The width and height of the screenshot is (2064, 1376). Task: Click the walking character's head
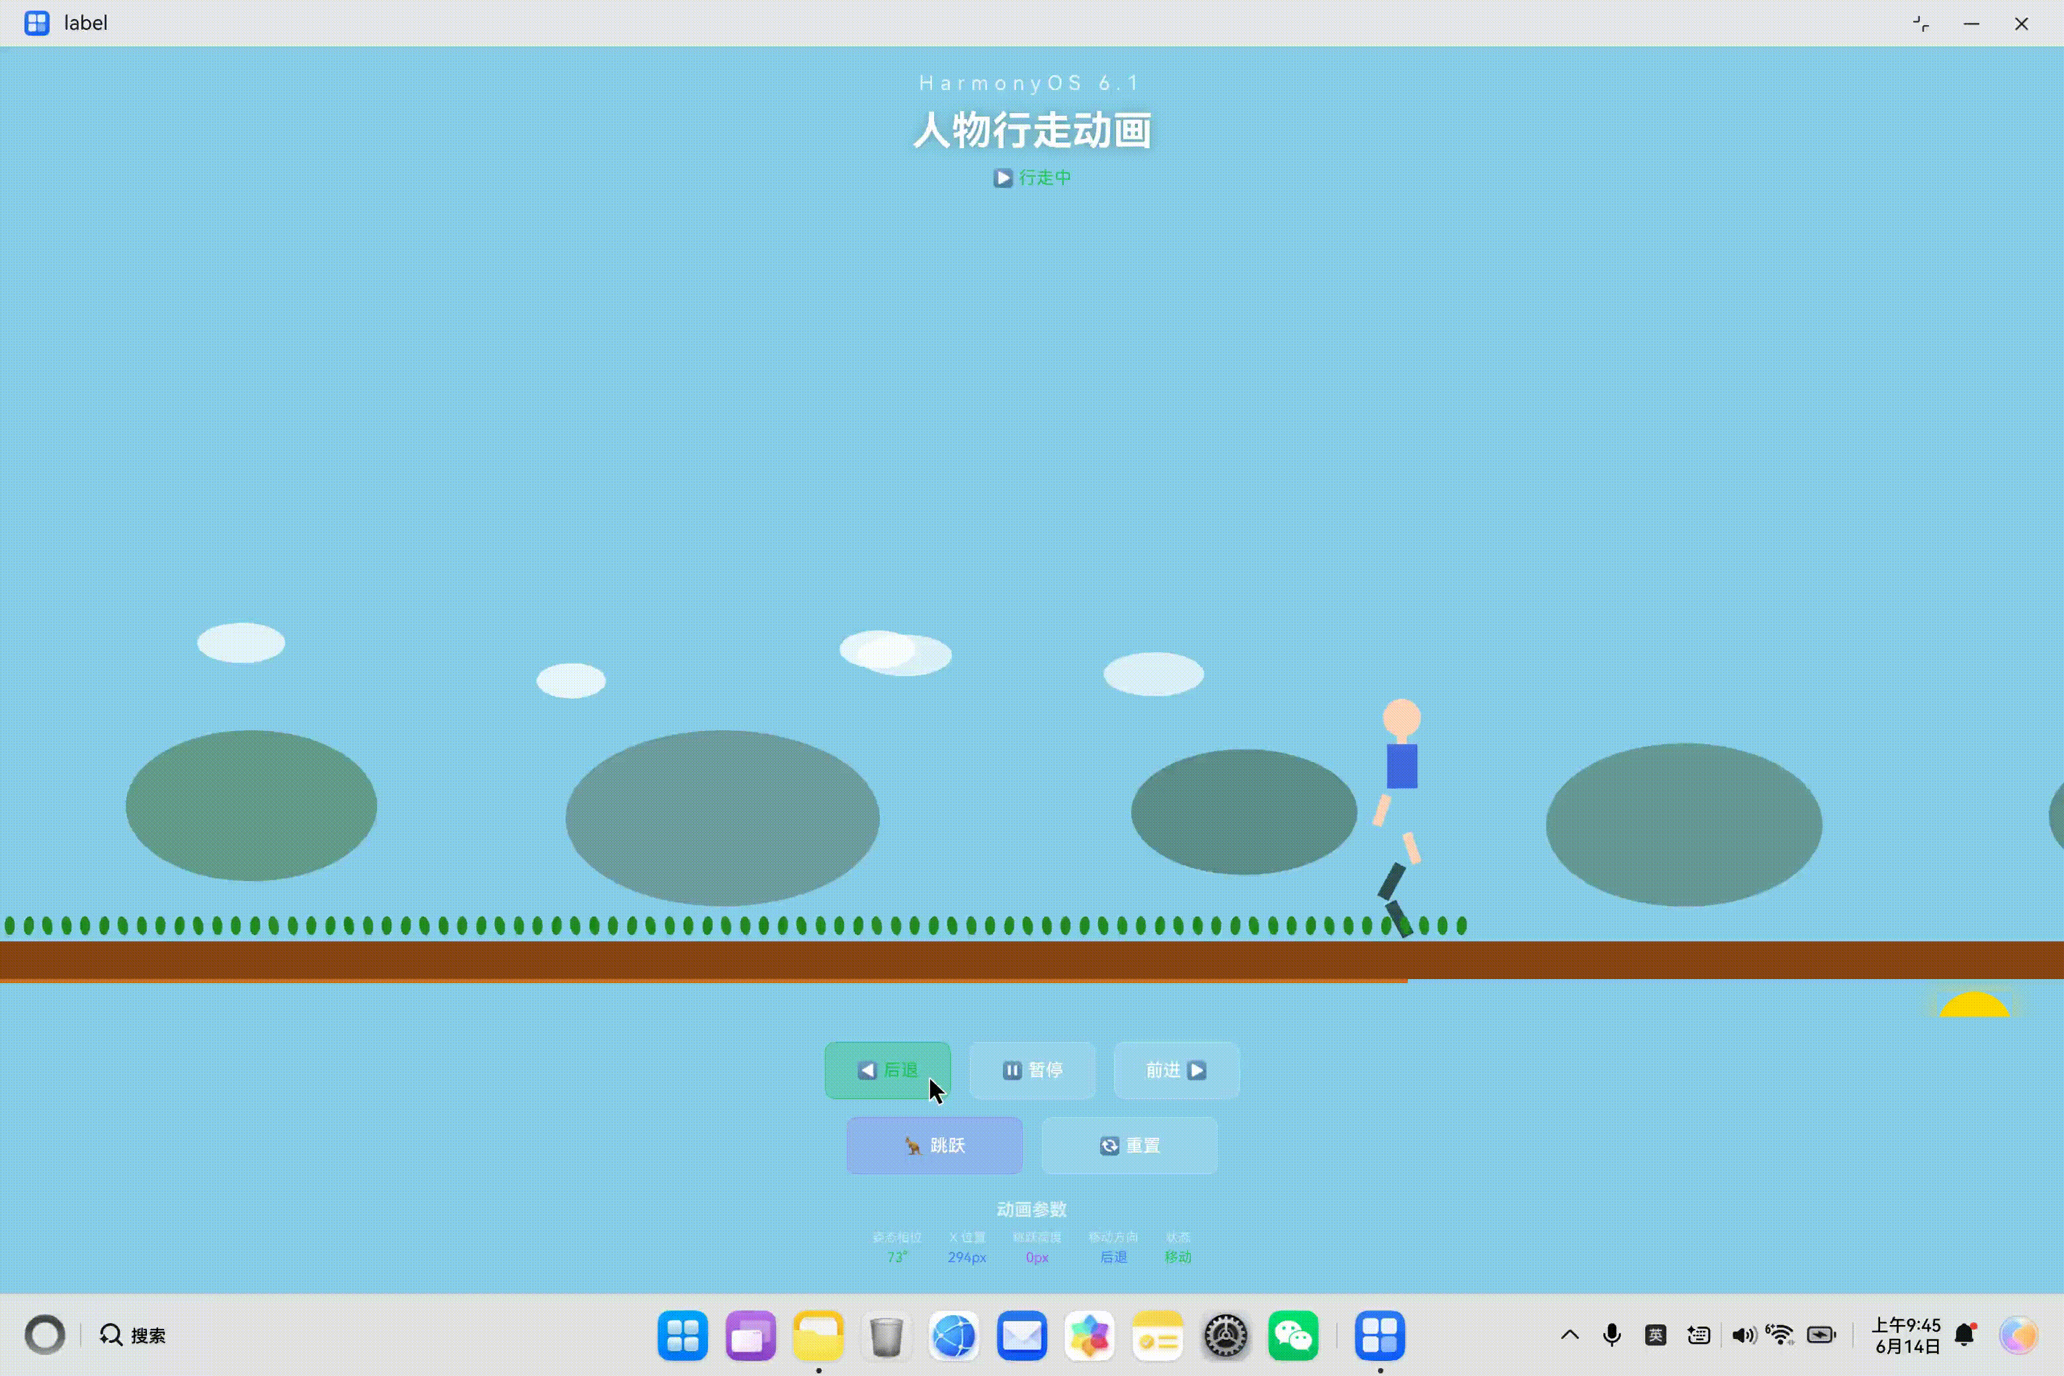(1401, 717)
